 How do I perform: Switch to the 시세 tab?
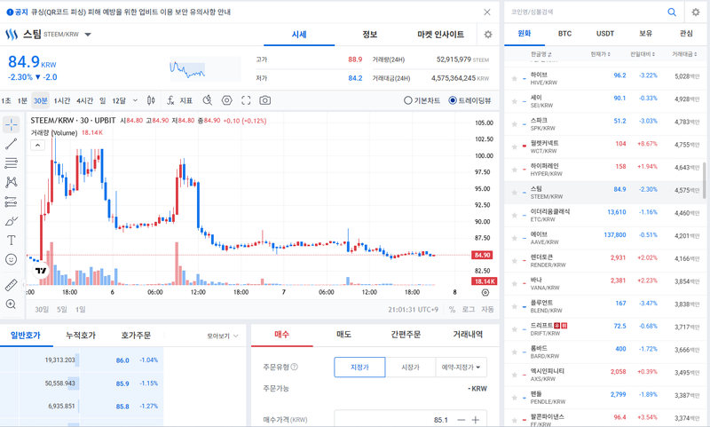pyautogui.click(x=299, y=35)
